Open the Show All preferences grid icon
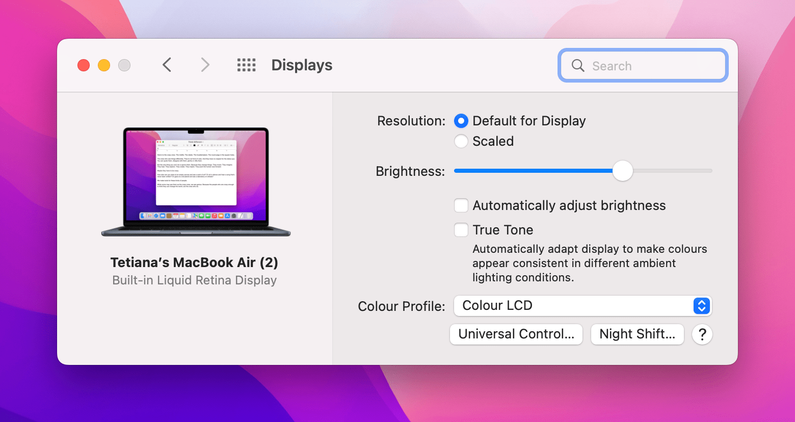The width and height of the screenshot is (795, 422). click(x=246, y=65)
